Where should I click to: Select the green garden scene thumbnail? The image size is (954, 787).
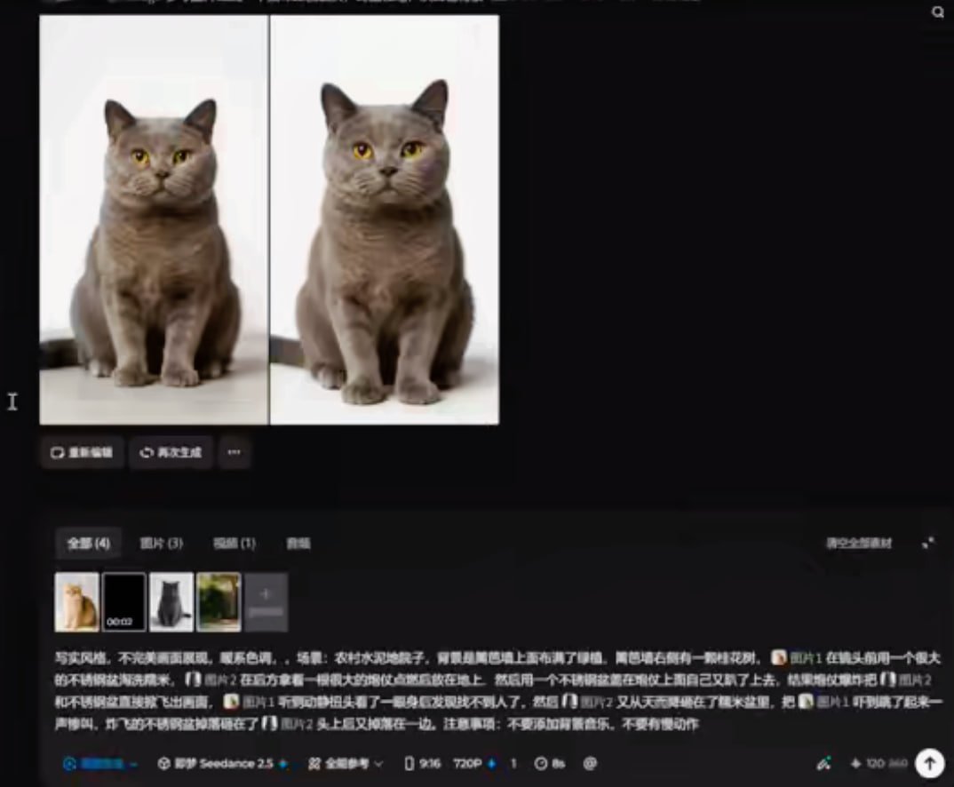(x=219, y=601)
